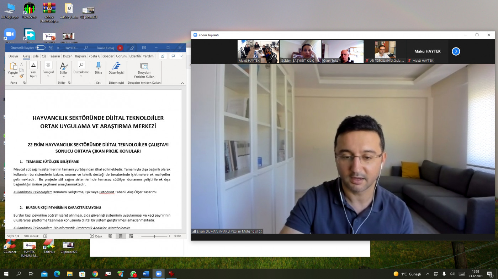Open taskbar Search
The image size is (498, 279).
19,274
